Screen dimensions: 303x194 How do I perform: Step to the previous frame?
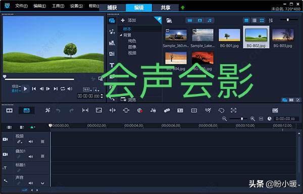41,89
